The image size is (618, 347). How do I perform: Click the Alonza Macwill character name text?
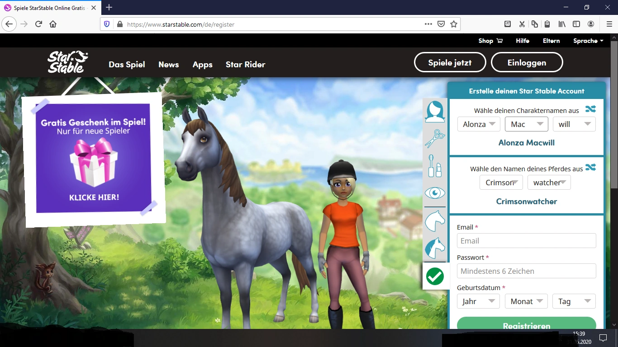click(527, 143)
